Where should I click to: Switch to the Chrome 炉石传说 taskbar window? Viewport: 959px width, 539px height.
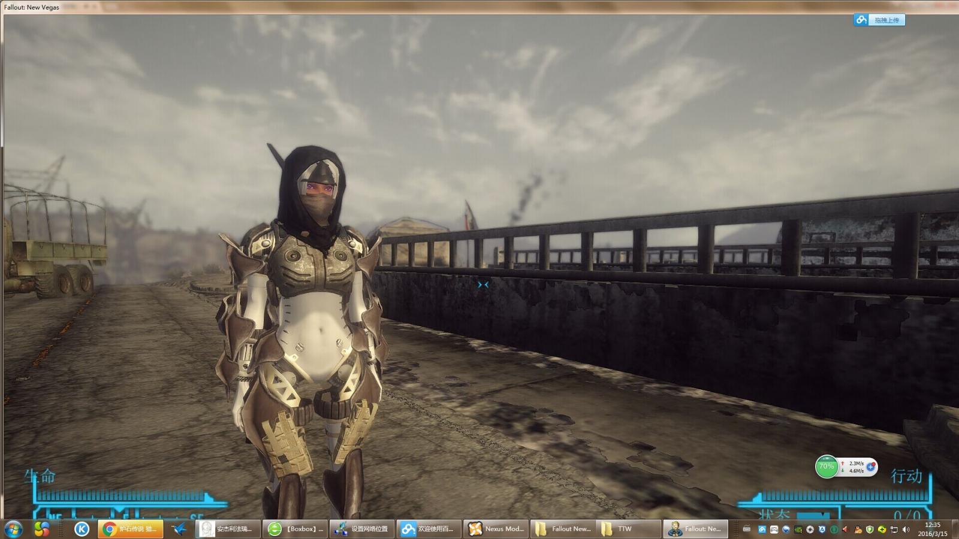pyautogui.click(x=131, y=529)
